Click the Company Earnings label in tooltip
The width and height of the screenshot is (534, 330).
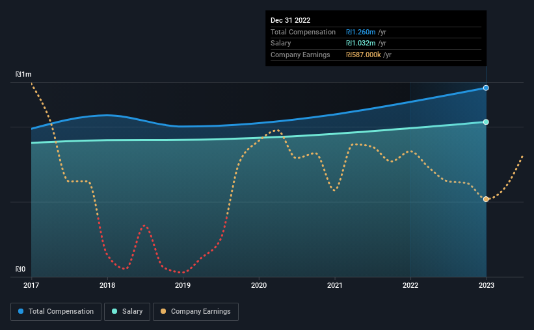300,55
